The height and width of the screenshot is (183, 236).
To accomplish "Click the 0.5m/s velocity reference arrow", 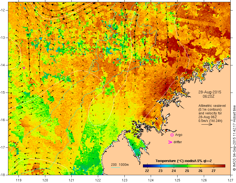I will coord(207,124).
